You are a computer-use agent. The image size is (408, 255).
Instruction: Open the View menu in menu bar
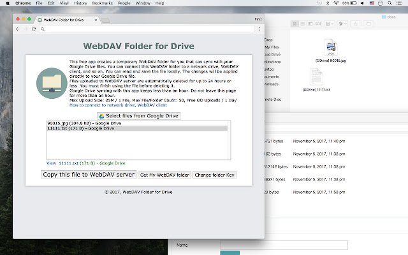tap(64, 3)
